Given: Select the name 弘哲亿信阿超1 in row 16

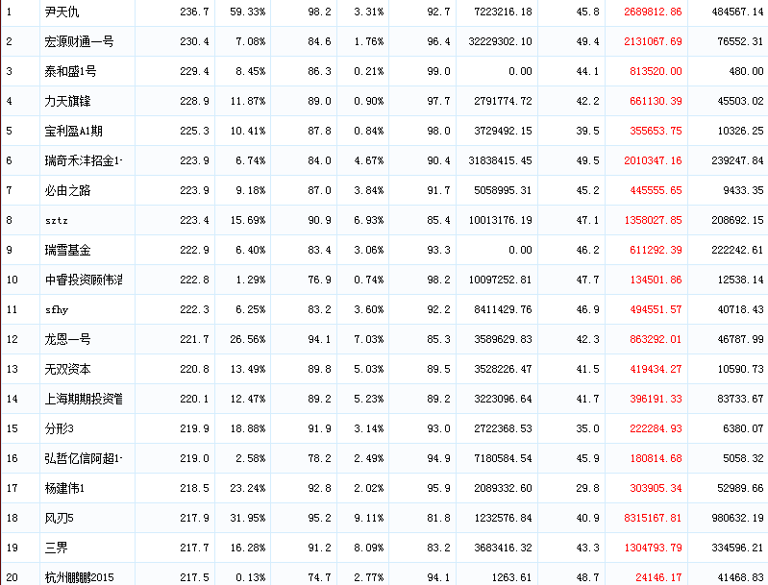Looking at the screenshot, I should pos(84,459).
